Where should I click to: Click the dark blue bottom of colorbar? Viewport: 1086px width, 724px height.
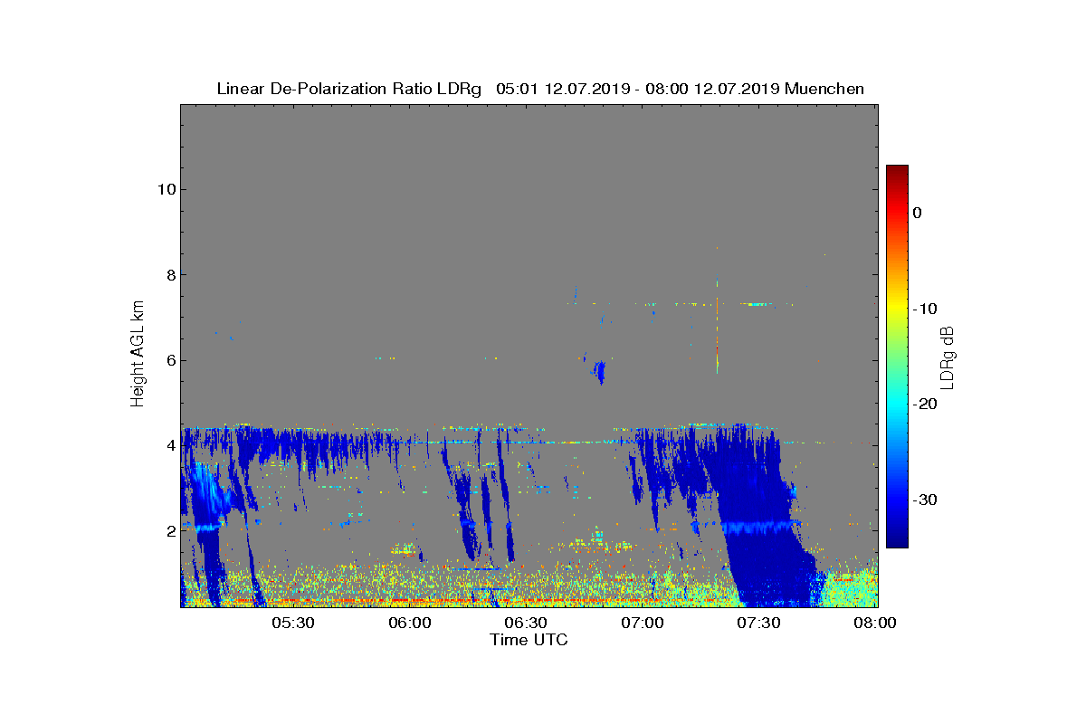897,540
